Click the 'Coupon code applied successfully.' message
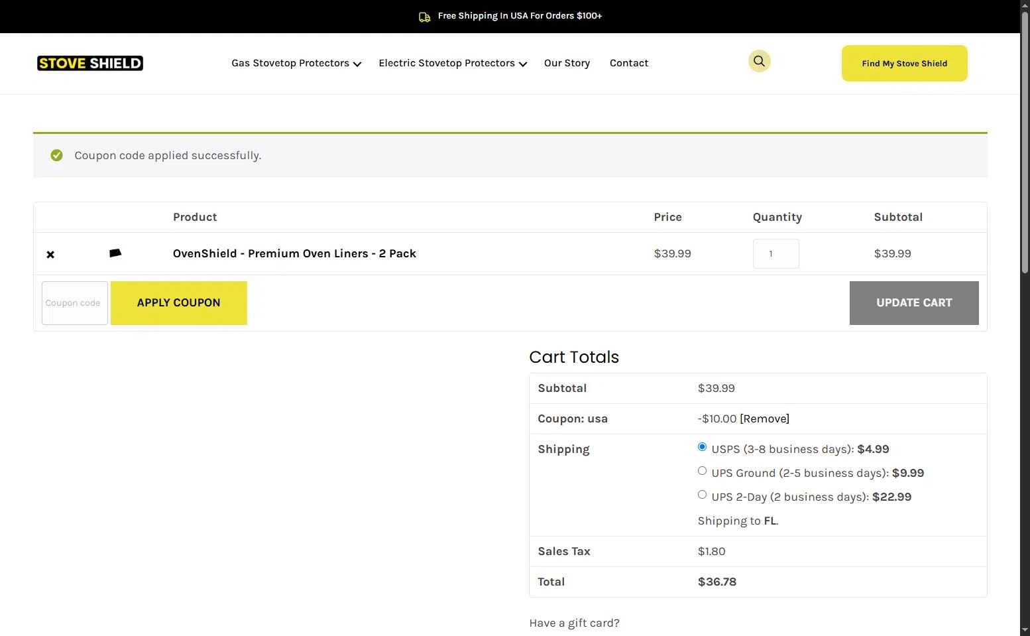This screenshot has height=636, width=1030. (168, 155)
